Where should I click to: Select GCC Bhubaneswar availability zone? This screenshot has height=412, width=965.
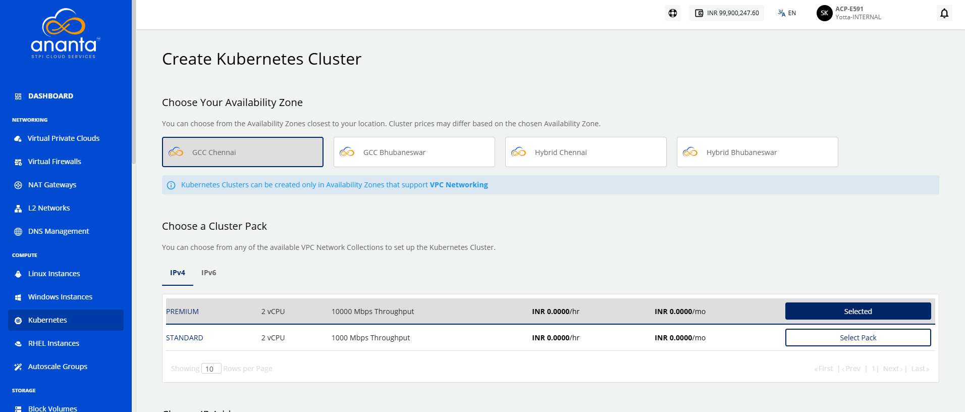(414, 152)
